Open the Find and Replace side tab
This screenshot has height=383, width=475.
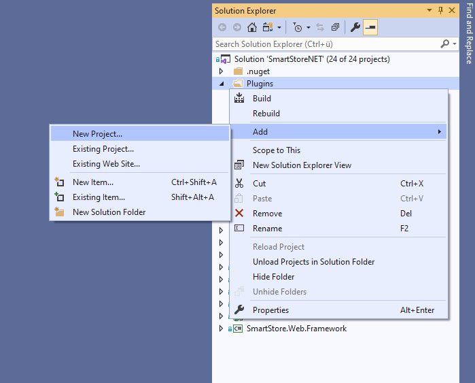click(468, 34)
